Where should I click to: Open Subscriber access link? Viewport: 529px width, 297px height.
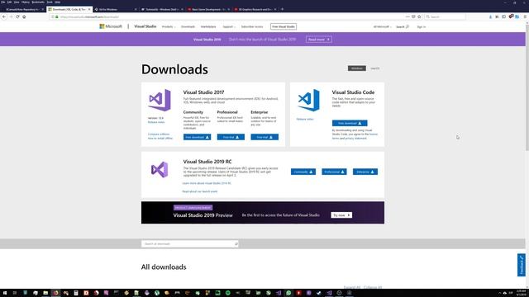point(252,26)
